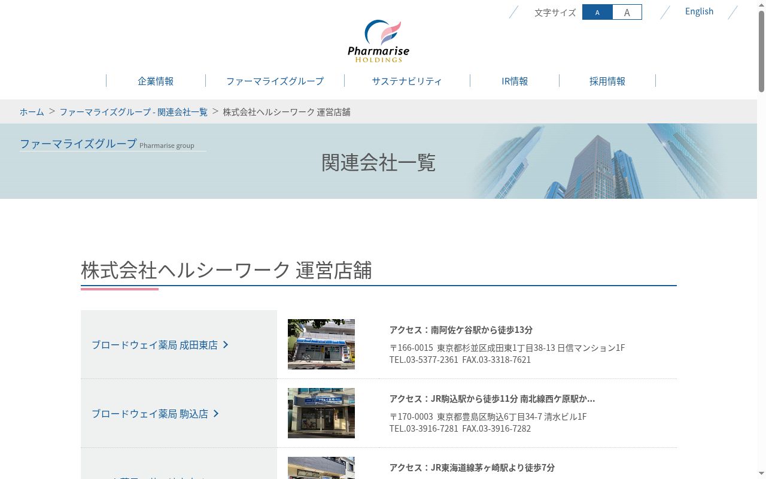
Task: Switch the site to English
Action: tap(699, 11)
